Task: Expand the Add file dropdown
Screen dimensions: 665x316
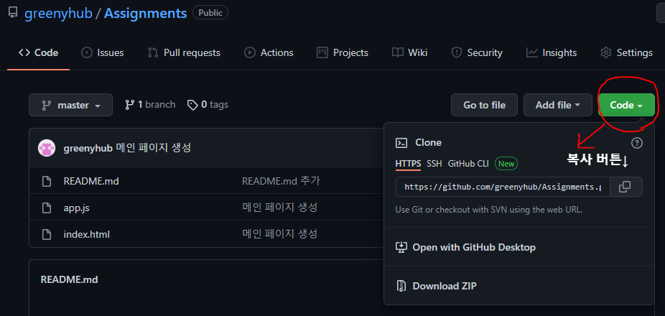Action: coord(558,105)
